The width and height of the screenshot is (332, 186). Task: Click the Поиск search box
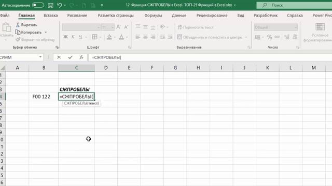click(x=294, y=5)
